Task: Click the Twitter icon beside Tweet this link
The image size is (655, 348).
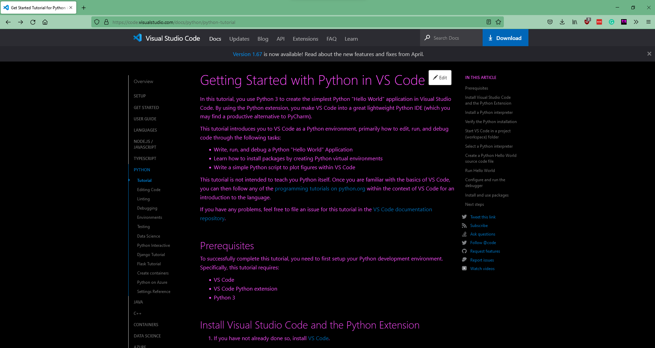Action: tap(464, 217)
